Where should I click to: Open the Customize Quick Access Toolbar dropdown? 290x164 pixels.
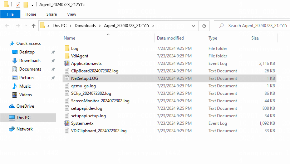coord(33,5)
